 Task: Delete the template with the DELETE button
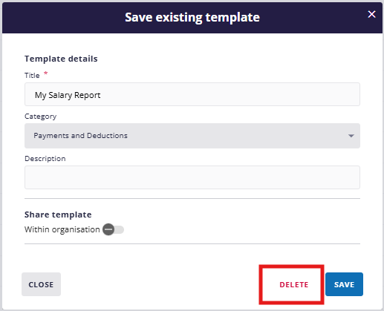294,284
